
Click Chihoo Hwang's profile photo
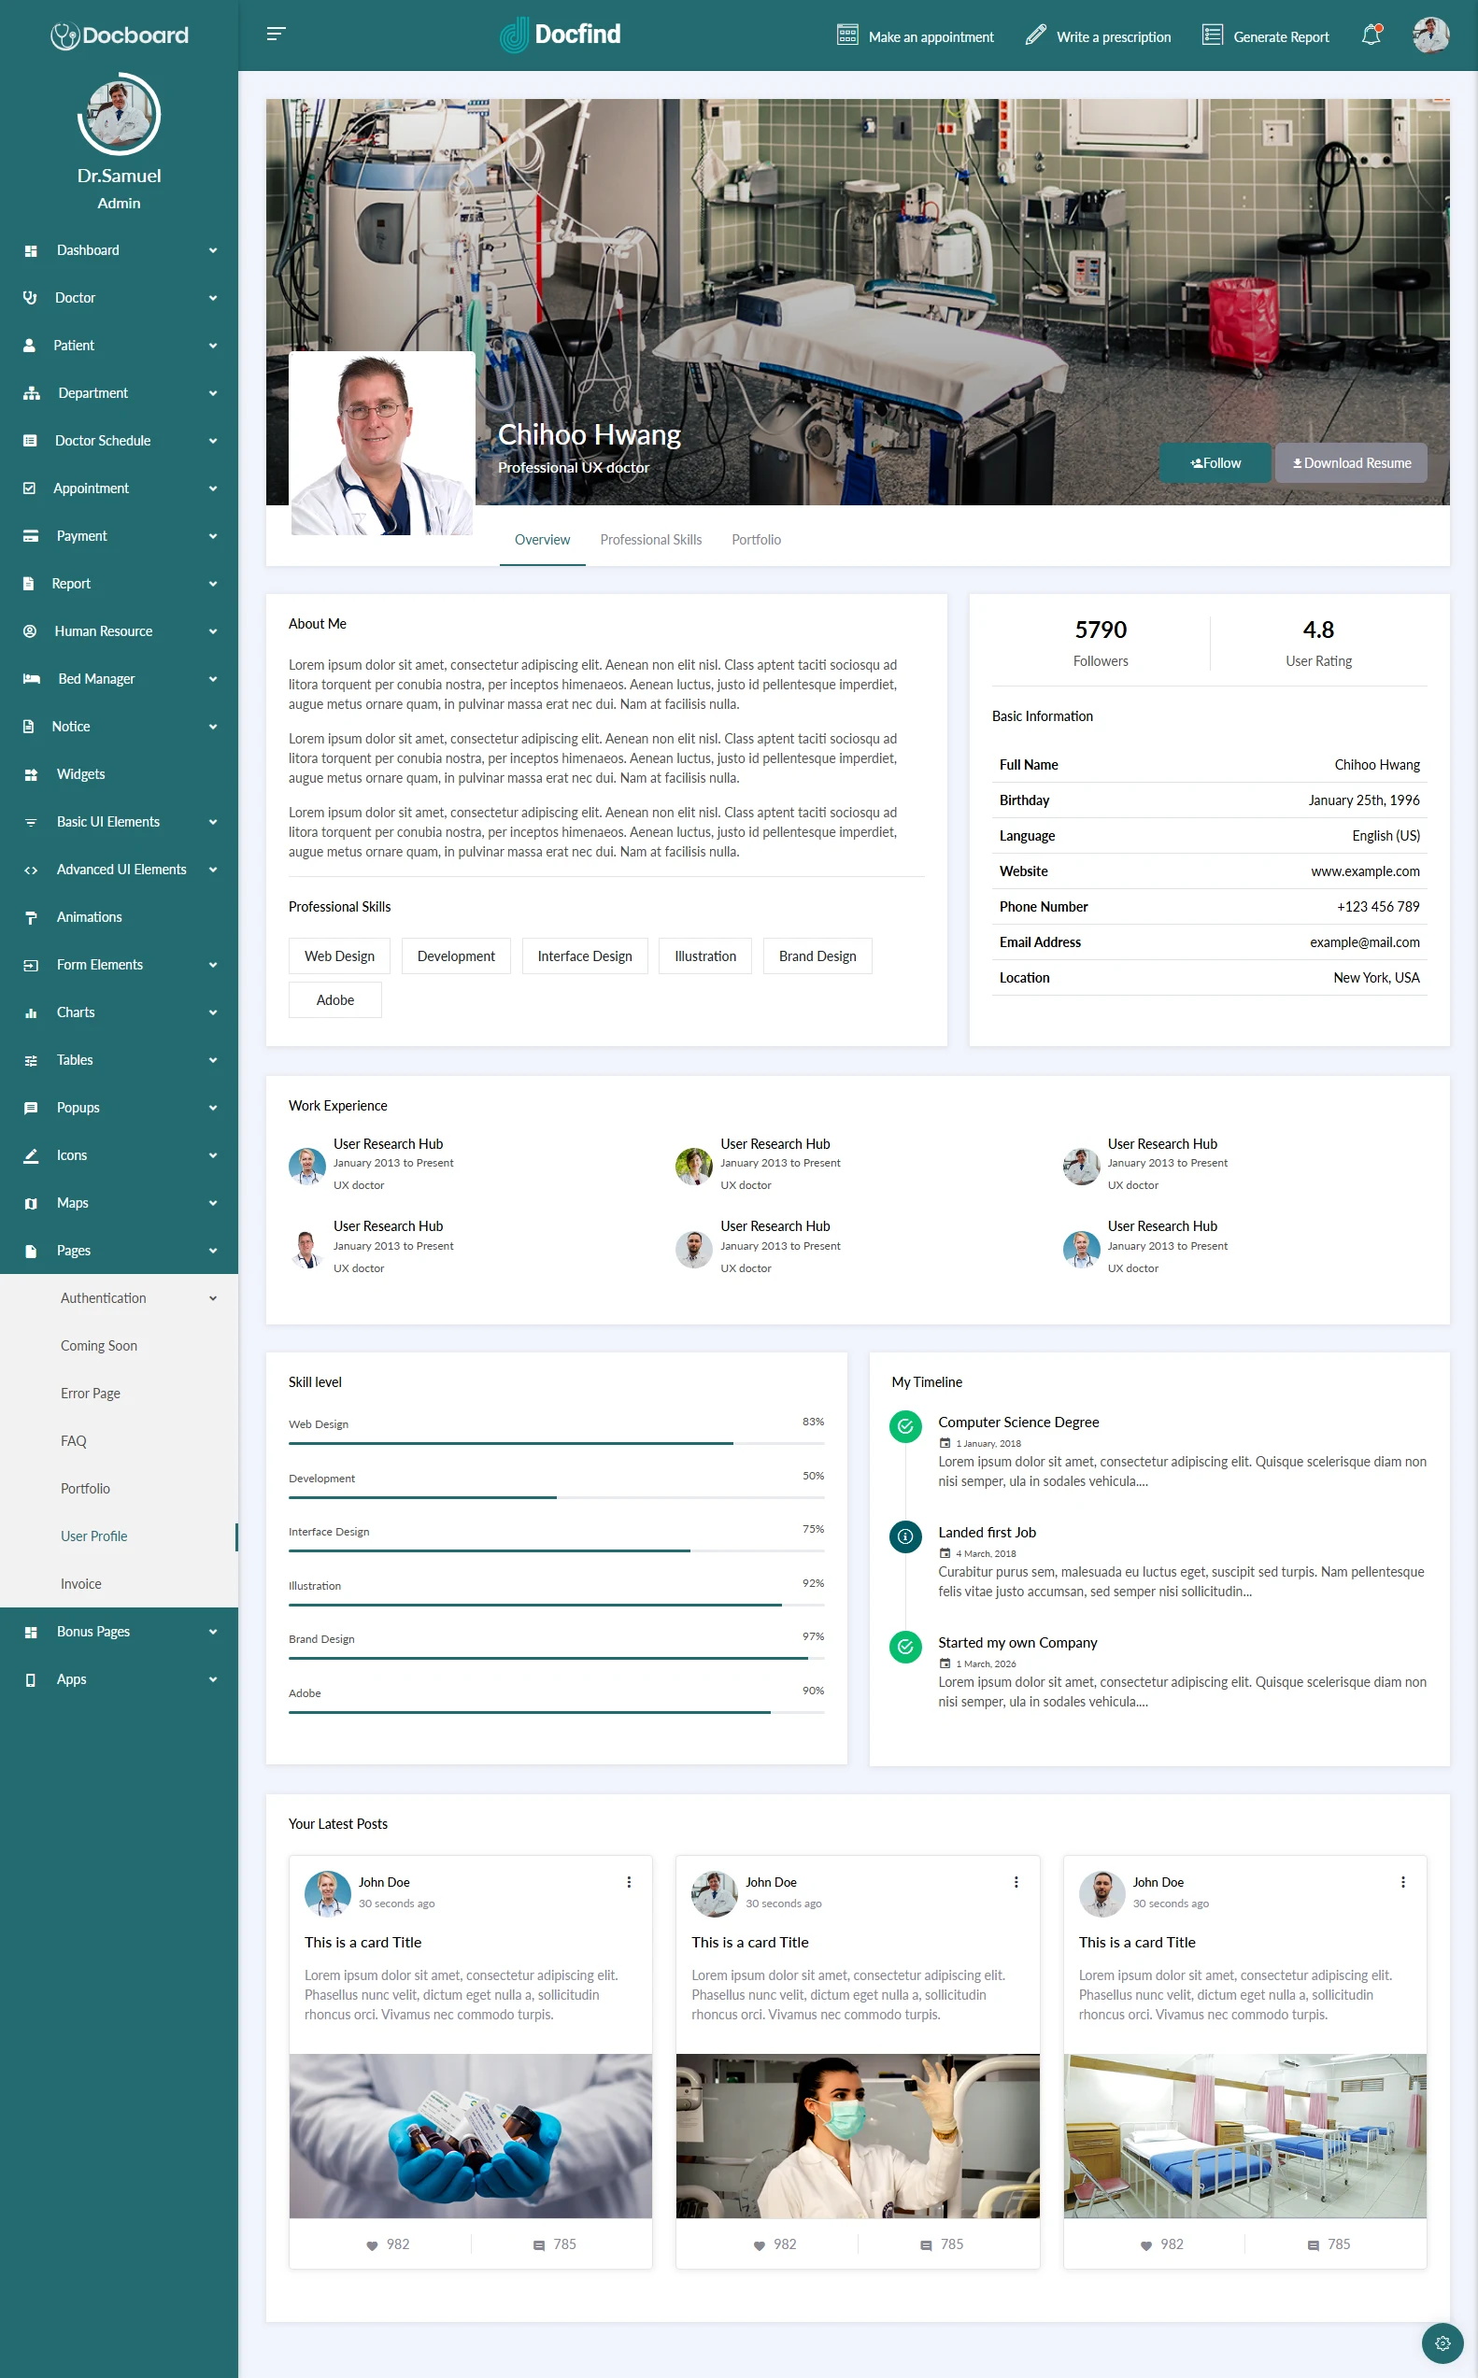pyautogui.click(x=382, y=444)
